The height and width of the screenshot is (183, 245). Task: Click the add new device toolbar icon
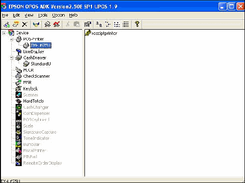pos(7,24)
